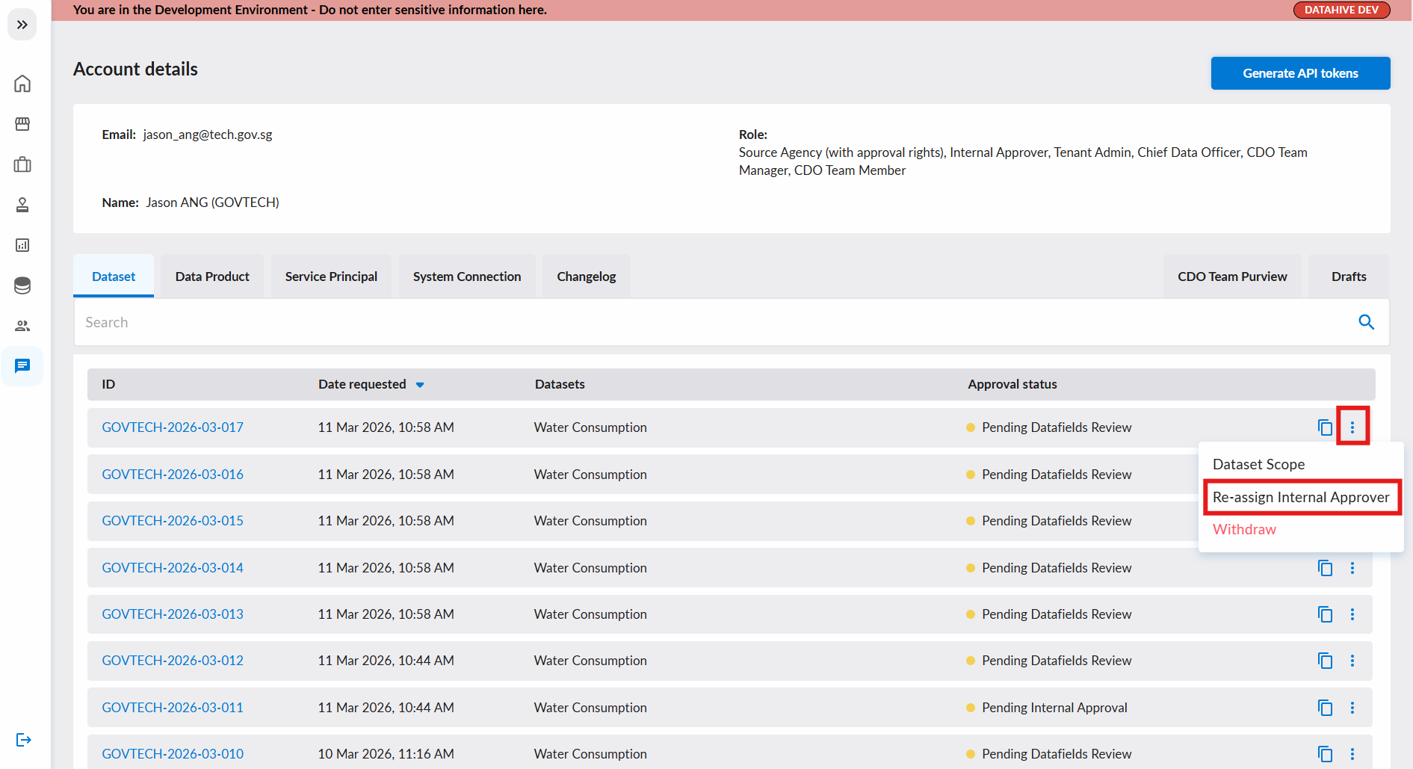This screenshot has height=769, width=1413.
Task: Go to the Home icon in sidebar
Action: coord(22,83)
